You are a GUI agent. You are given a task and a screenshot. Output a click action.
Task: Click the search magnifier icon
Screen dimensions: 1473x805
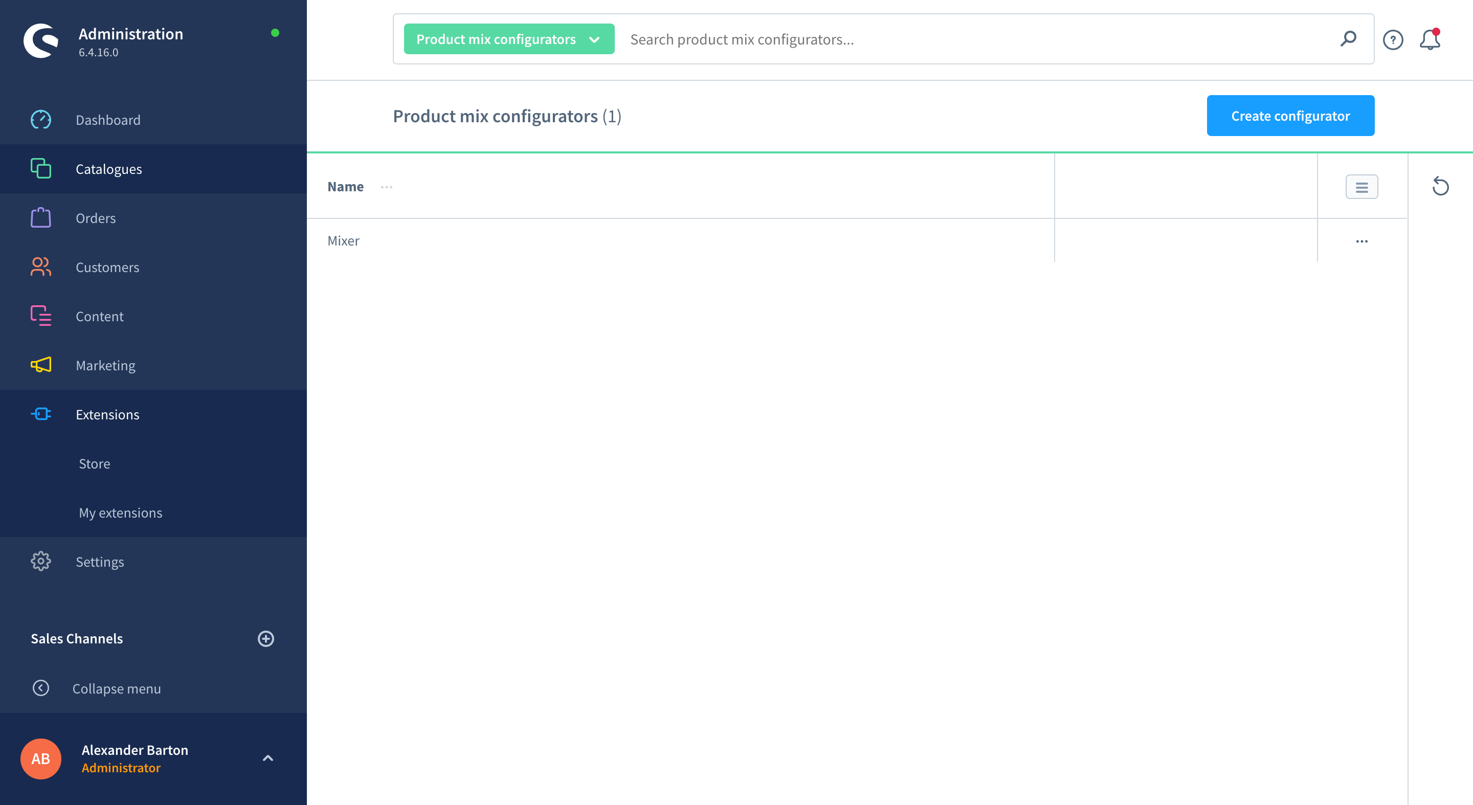(1350, 40)
